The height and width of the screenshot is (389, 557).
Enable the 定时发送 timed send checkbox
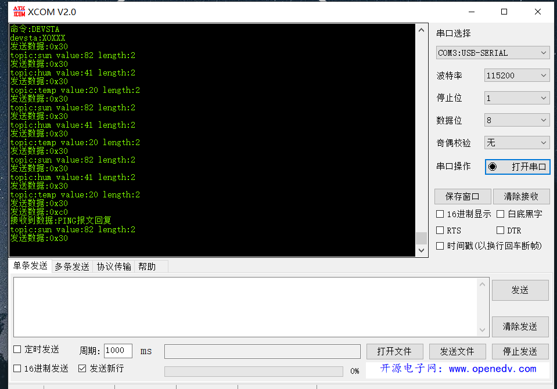(x=17, y=349)
